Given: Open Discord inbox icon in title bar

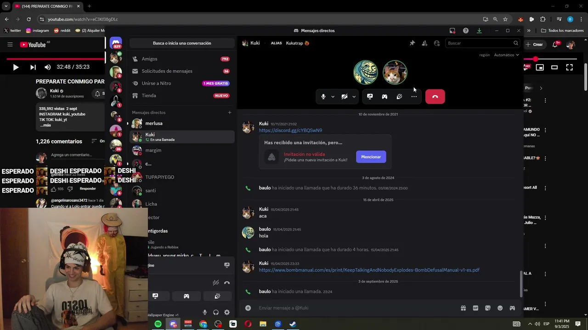Looking at the screenshot, I should (x=452, y=31).
